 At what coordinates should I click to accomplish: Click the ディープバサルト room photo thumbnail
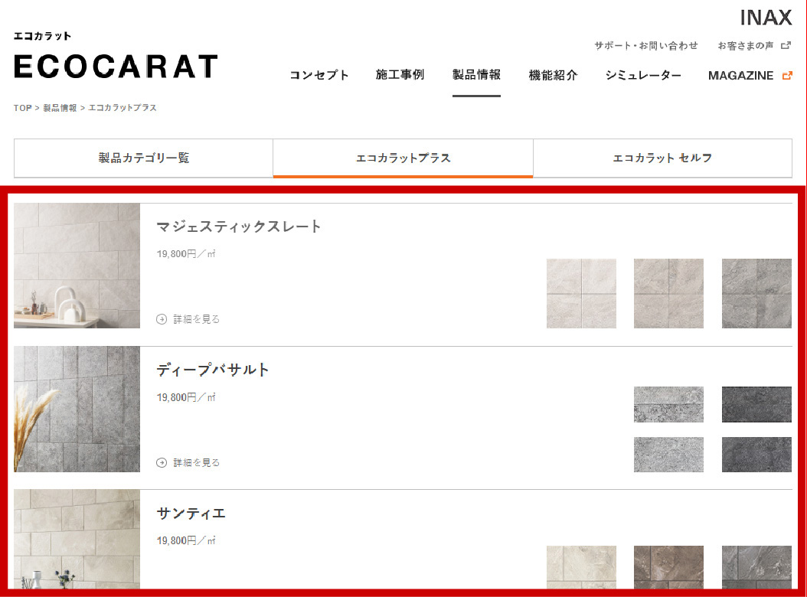tap(77, 409)
